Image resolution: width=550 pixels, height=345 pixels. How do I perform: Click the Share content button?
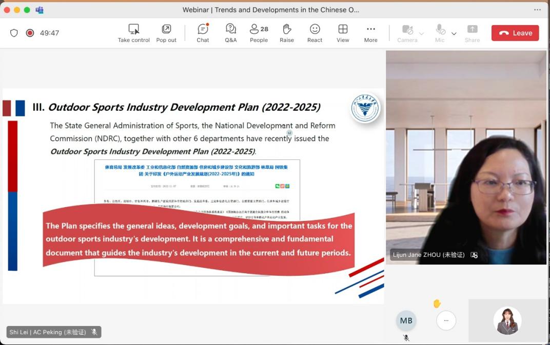472,33
